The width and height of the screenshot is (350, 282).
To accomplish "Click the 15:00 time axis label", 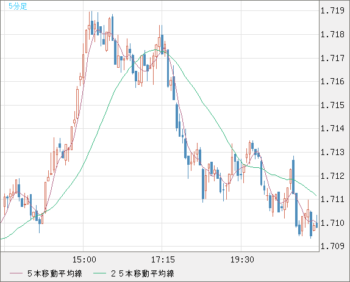I will pos(84,259).
